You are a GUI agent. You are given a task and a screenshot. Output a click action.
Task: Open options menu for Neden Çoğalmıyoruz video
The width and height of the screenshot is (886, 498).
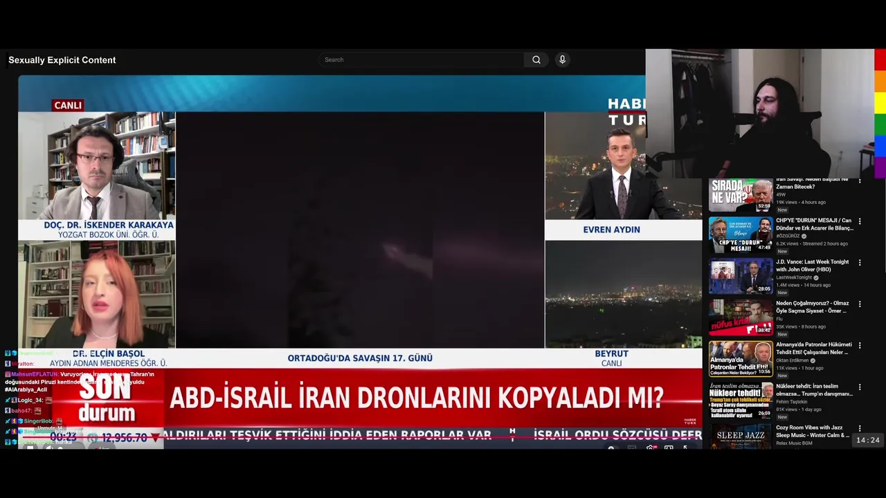pyautogui.click(x=860, y=304)
